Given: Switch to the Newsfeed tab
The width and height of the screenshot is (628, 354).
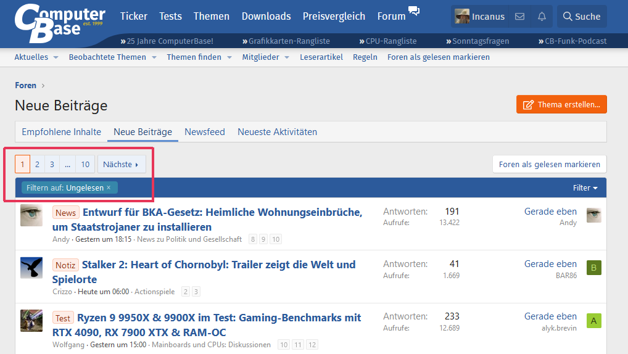Looking at the screenshot, I should click(x=205, y=132).
